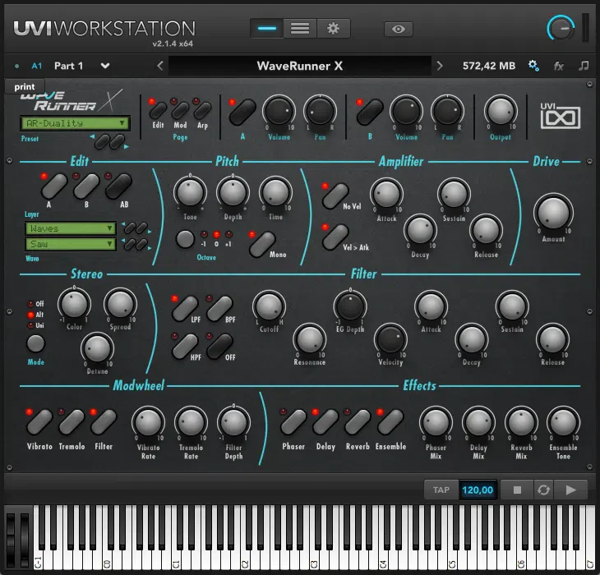This screenshot has width=600, height=575.
Task: Open the gear settings view in top bar
Action: [x=334, y=29]
